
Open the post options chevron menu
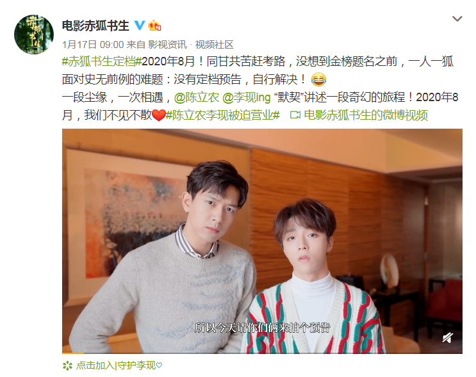click(457, 19)
